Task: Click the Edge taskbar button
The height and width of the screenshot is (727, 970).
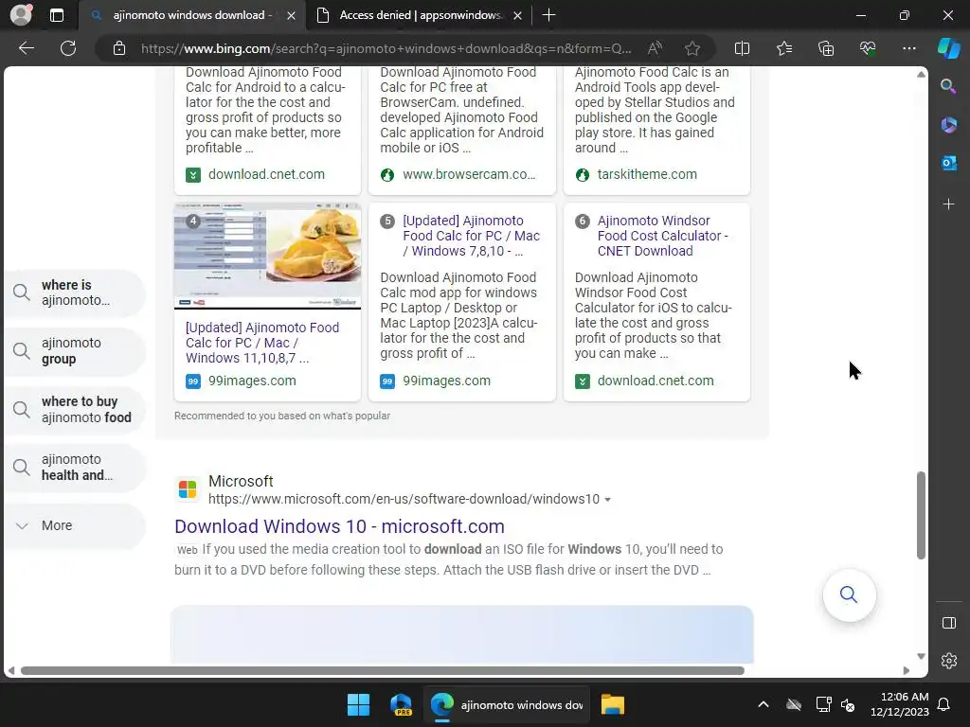Action: coord(507,704)
